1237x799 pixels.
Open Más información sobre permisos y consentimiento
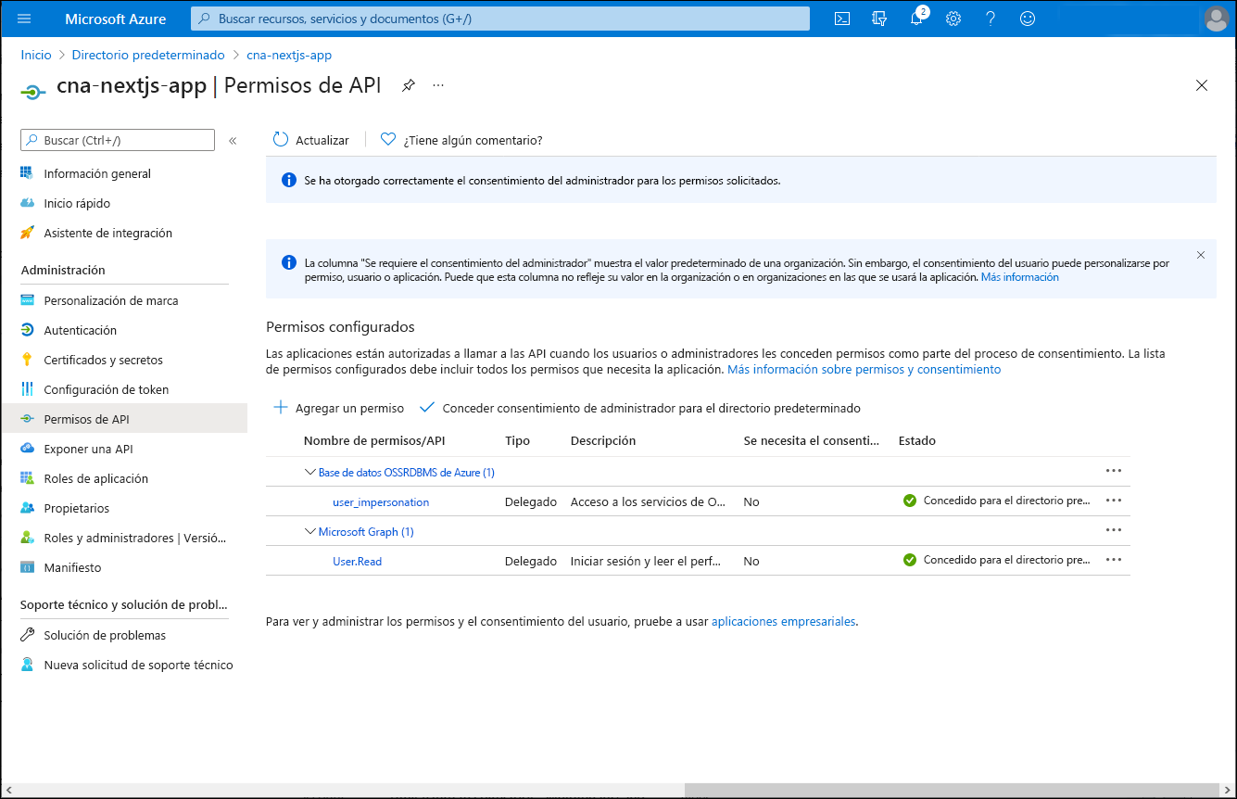coord(864,369)
